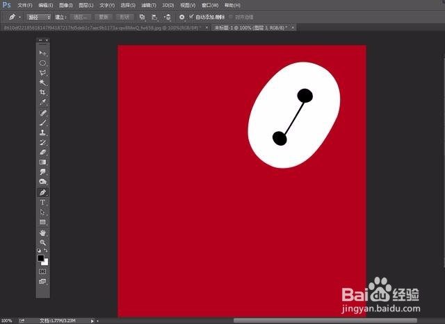Select the Path Selection tool

[x=43, y=212]
